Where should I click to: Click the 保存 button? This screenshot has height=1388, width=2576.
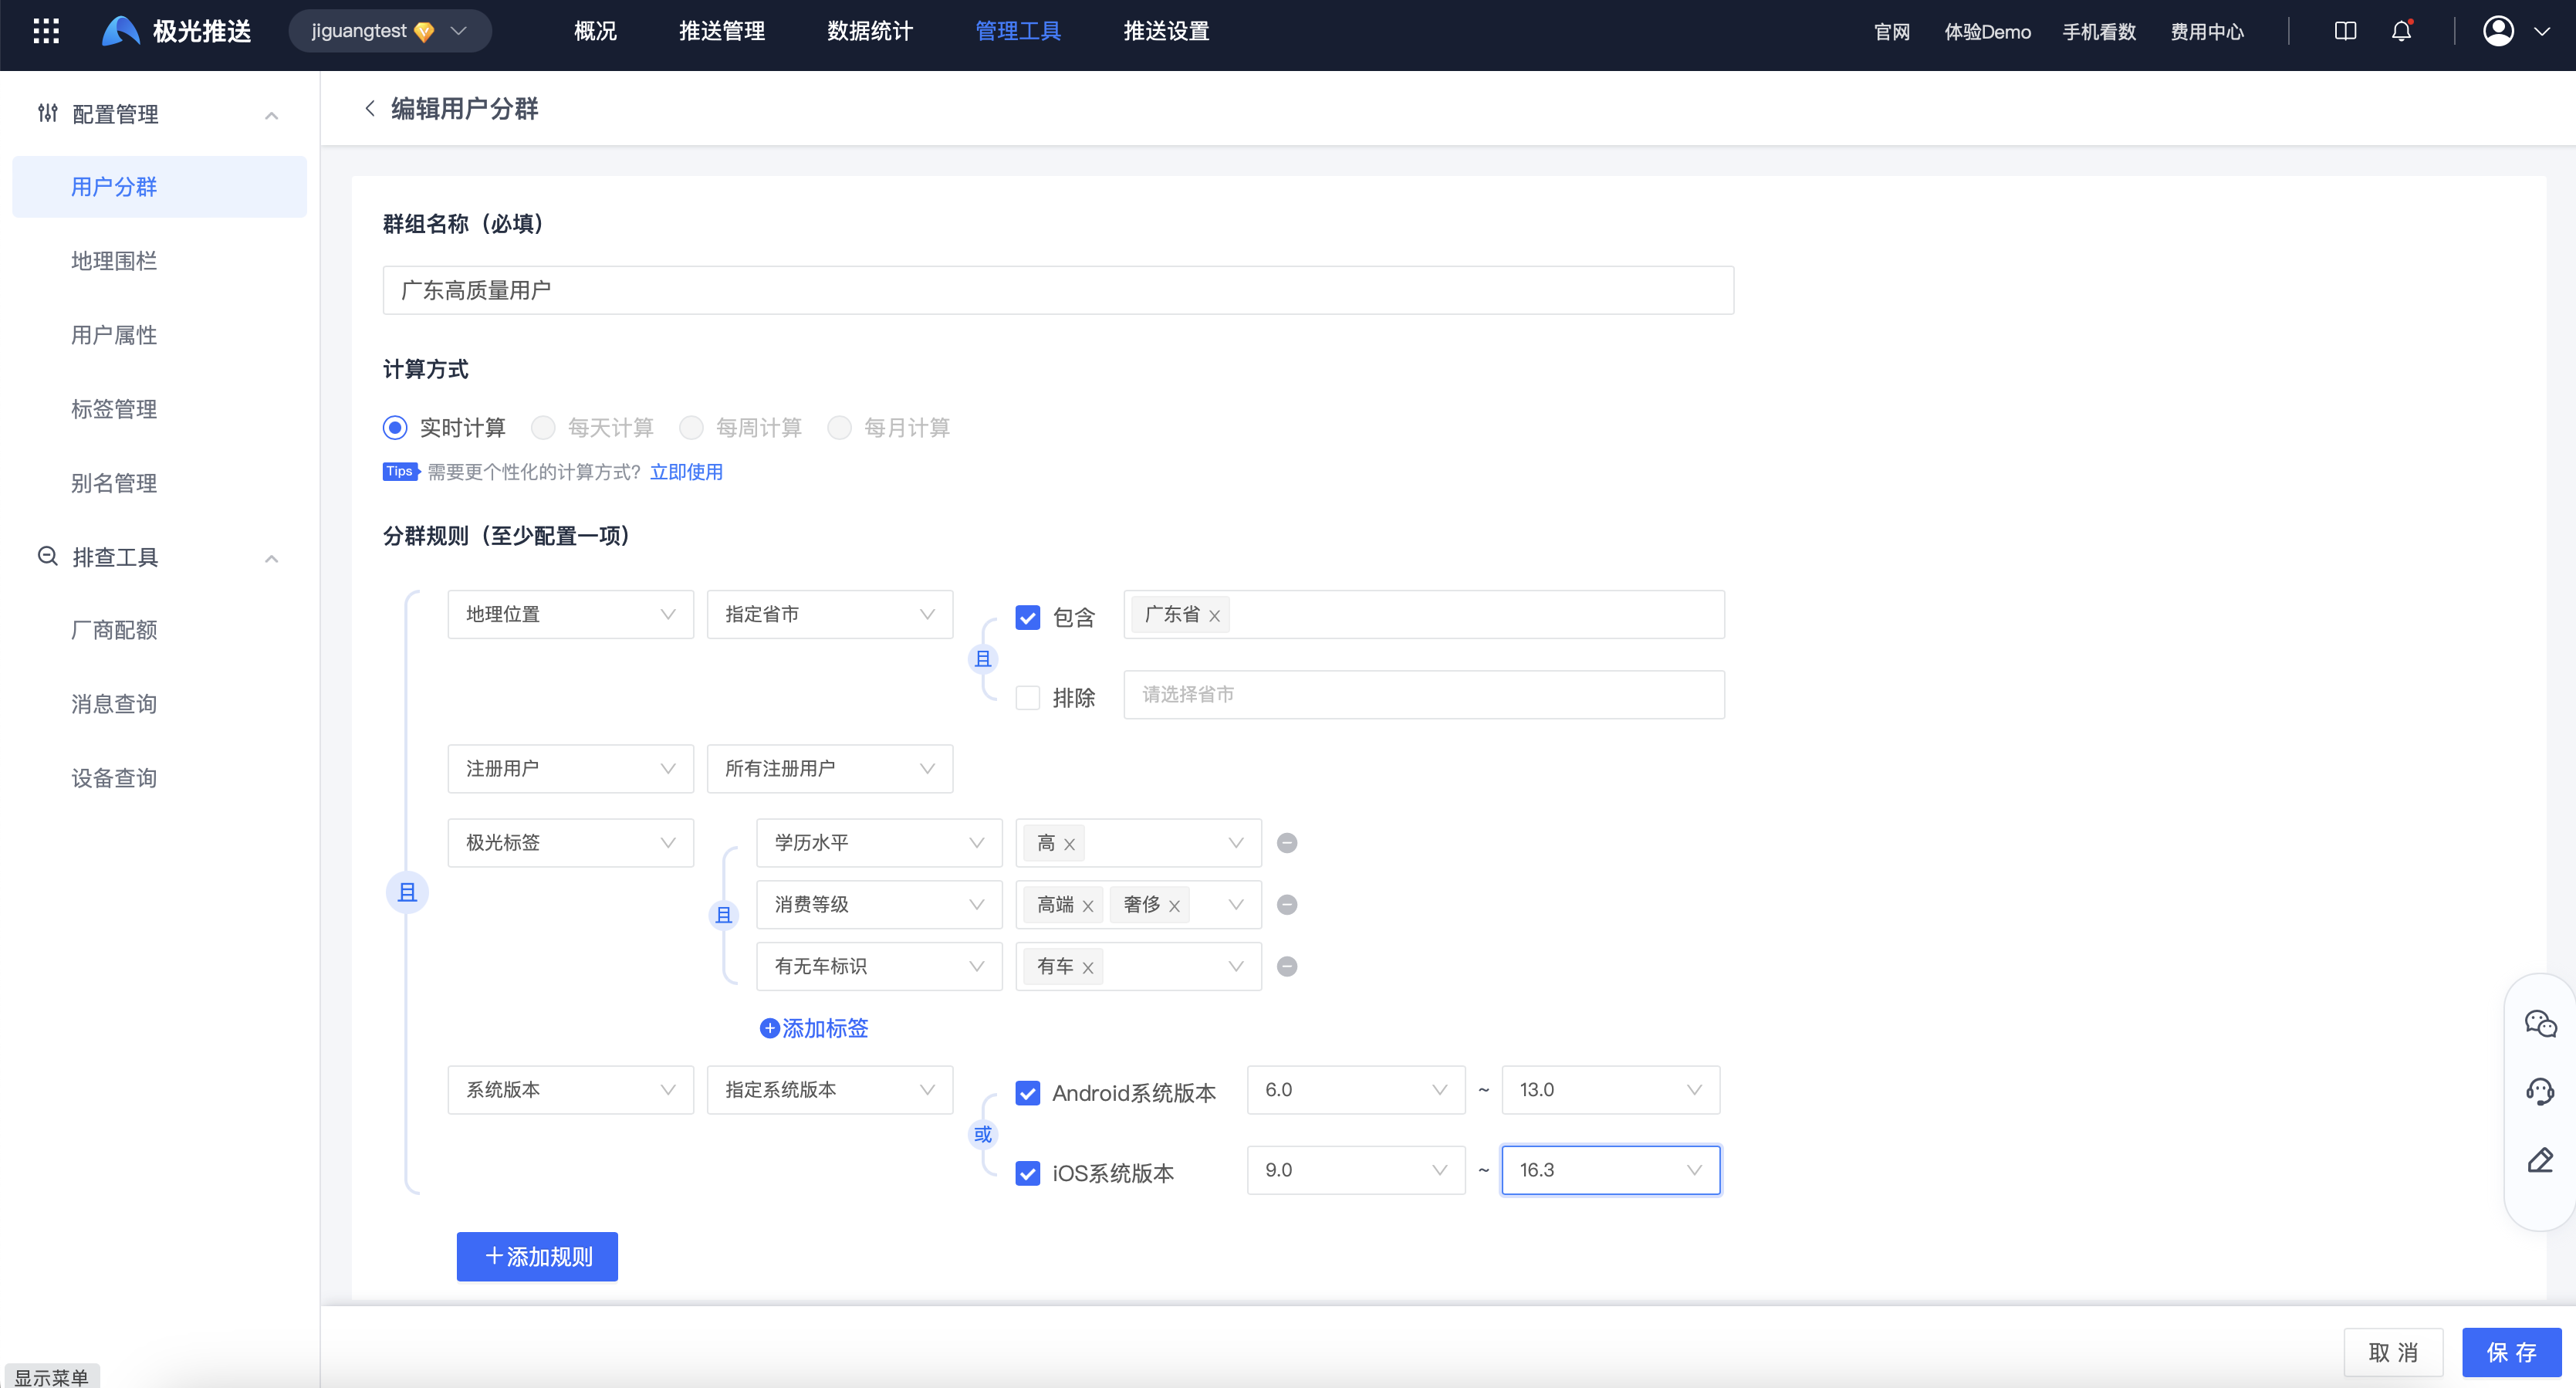coord(2511,1352)
